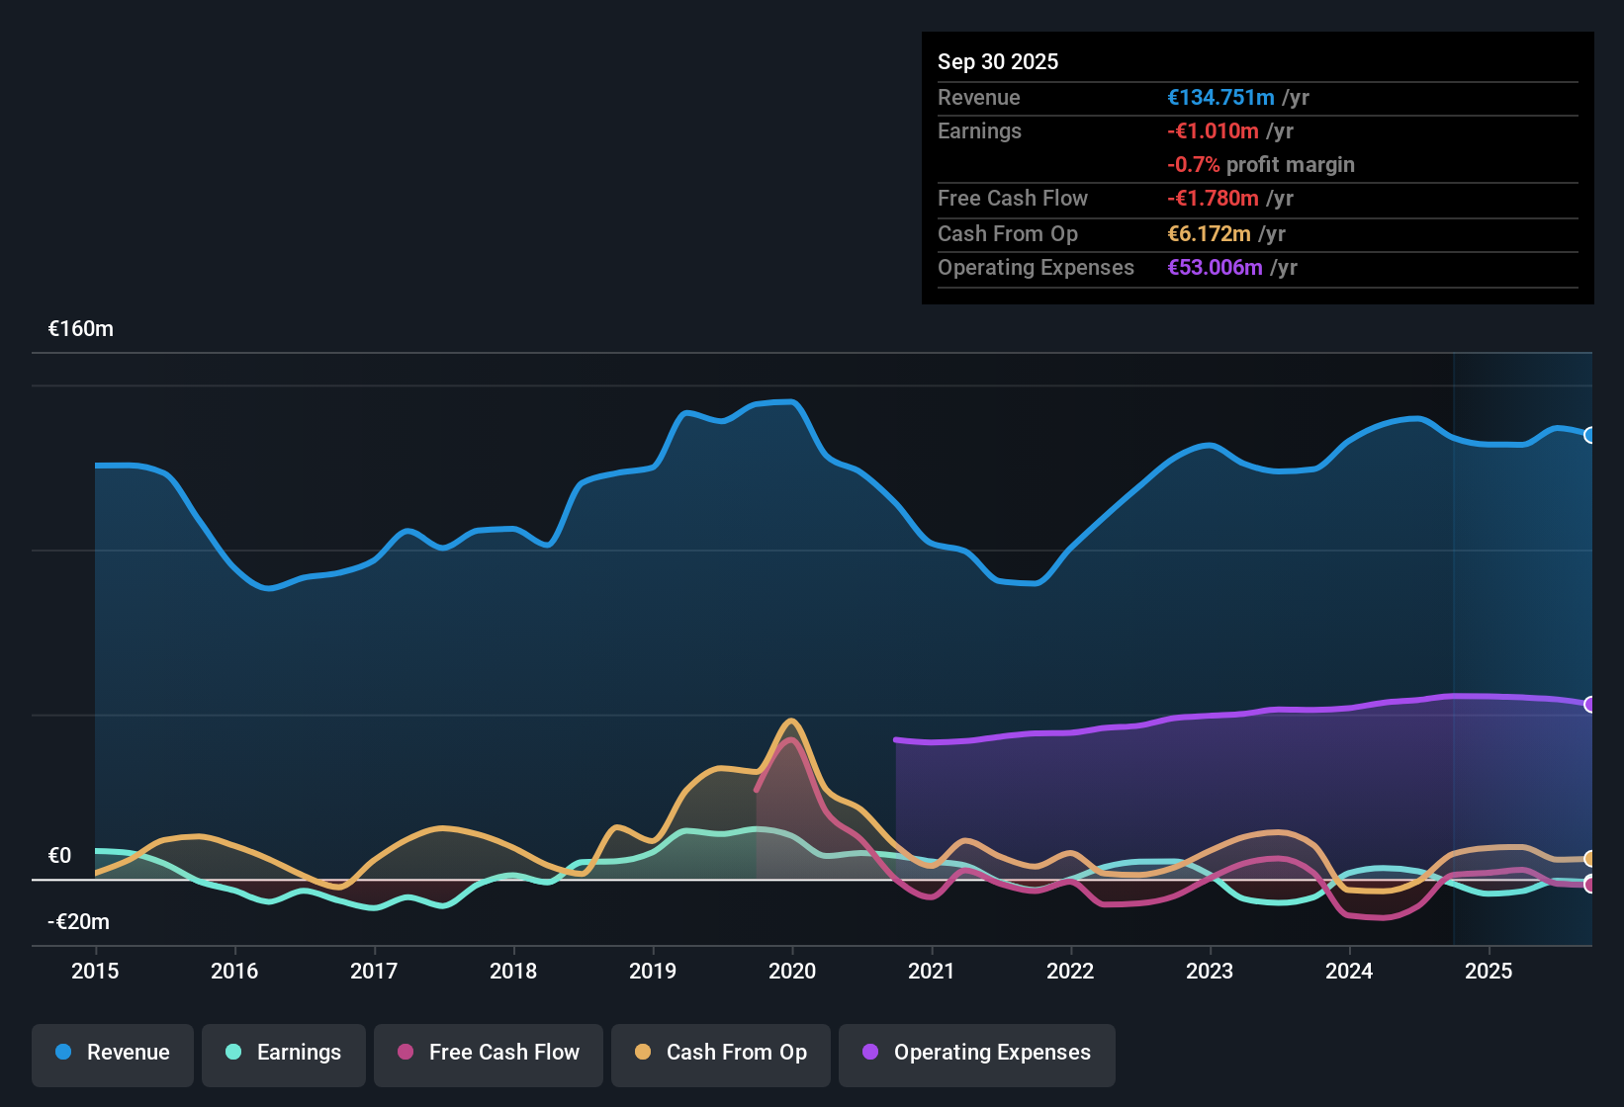1624x1107 pixels.
Task: Click the €134.751m Revenue value
Action: (1219, 98)
